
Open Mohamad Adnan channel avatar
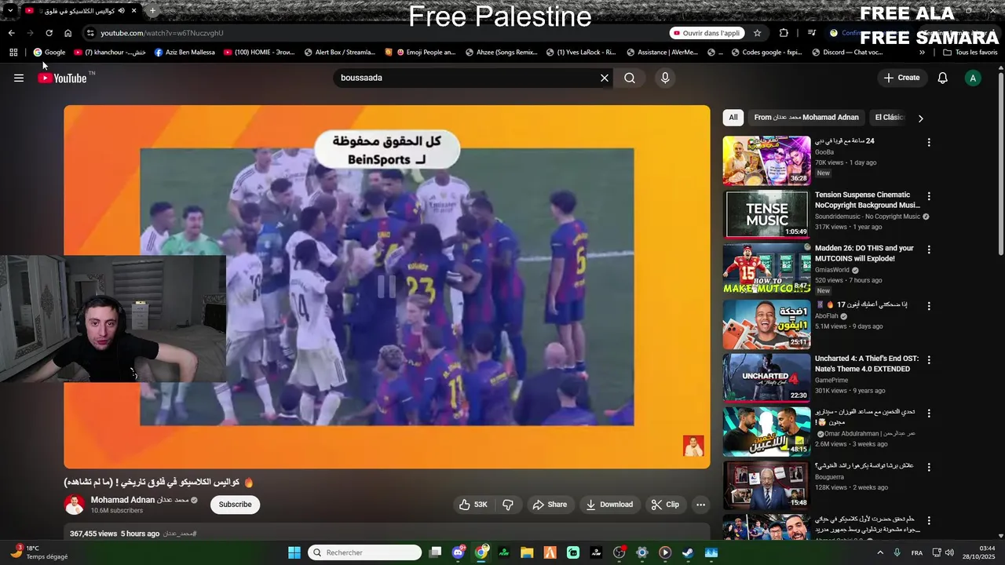click(75, 505)
